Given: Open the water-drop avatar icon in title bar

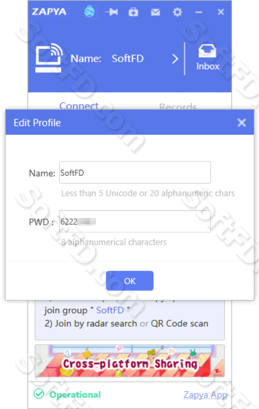Looking at the screenshot, I should 90,12.
